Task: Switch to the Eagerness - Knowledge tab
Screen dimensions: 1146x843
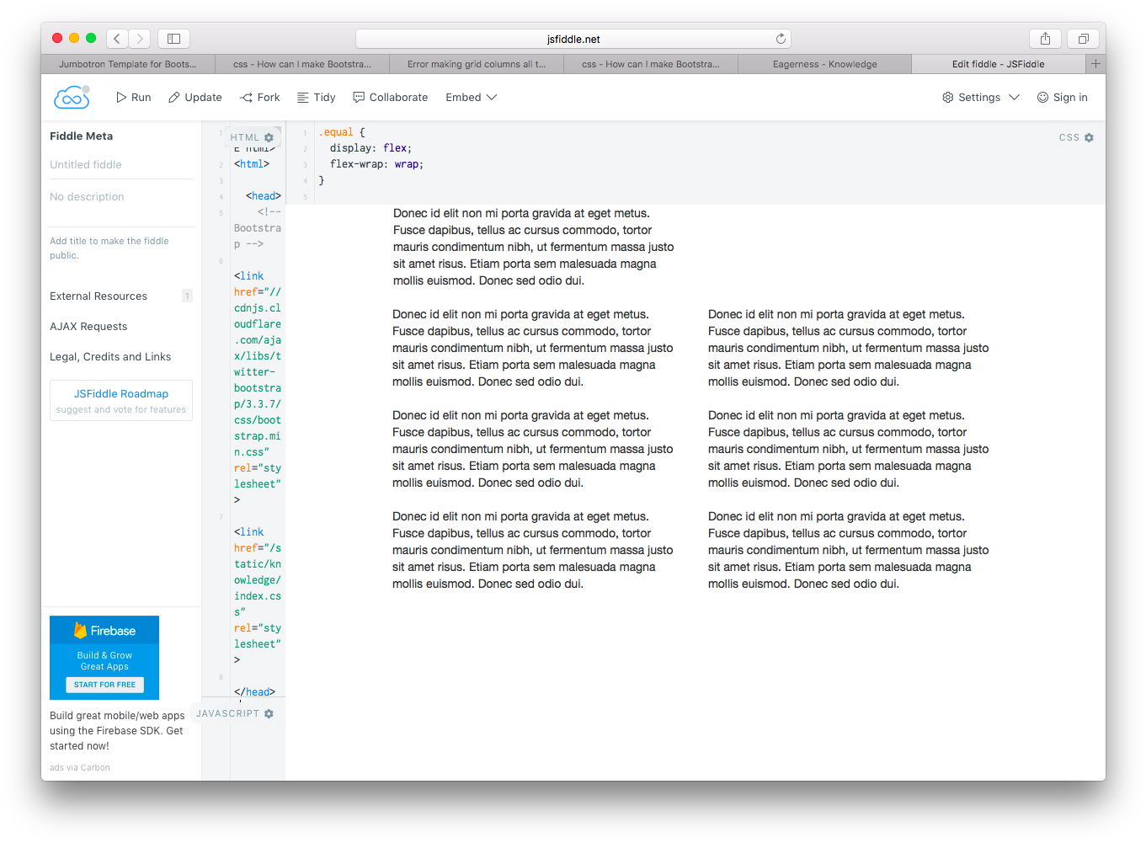Action: click(x=824, y=64)
